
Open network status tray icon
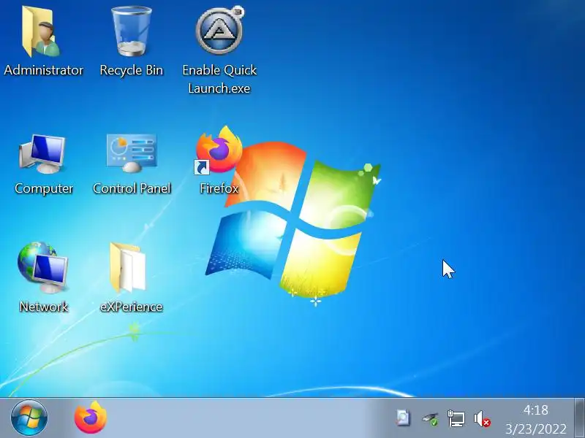(456, 418)
